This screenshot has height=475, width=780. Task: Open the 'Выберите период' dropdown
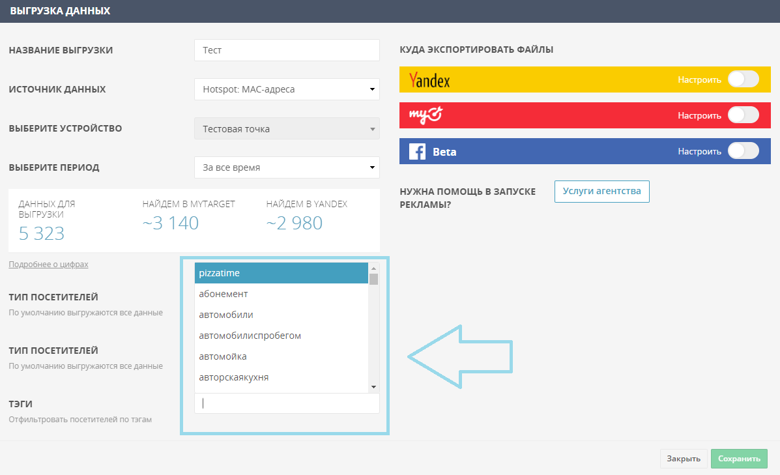coord(287,167)
